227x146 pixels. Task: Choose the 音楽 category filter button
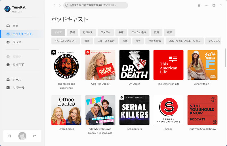[x=87, y=41]
